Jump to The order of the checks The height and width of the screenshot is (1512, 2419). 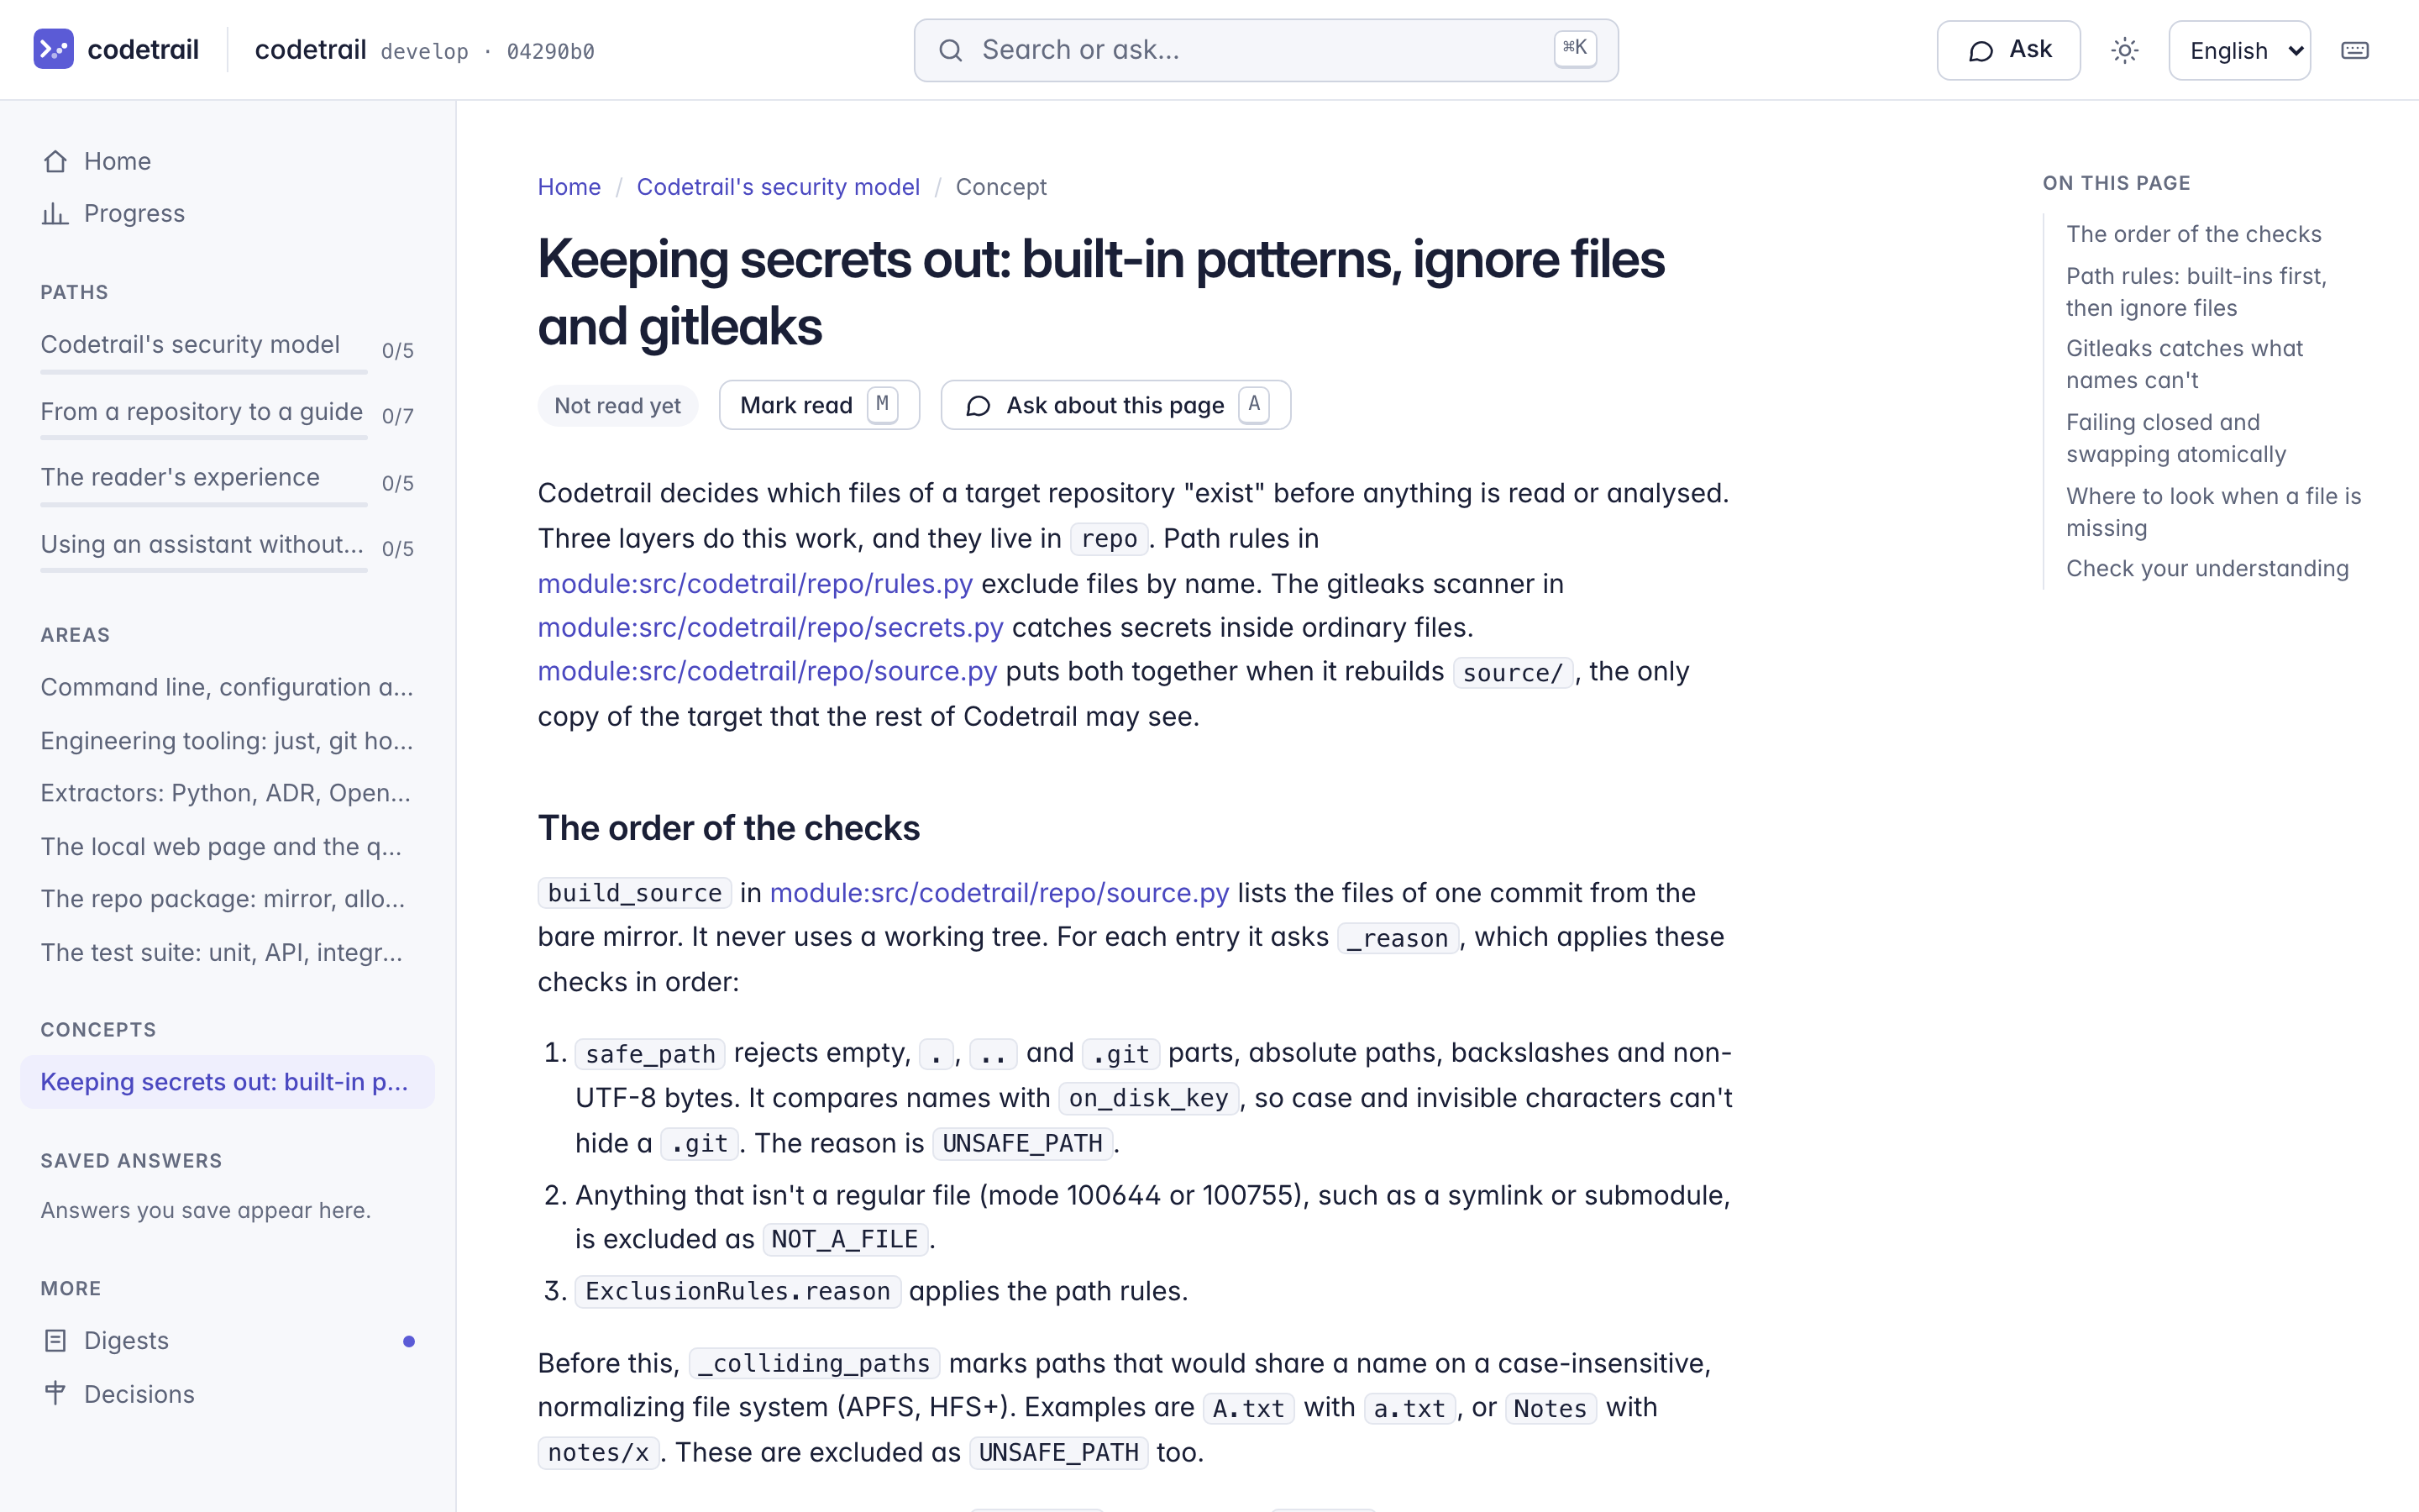(2193, 234)
